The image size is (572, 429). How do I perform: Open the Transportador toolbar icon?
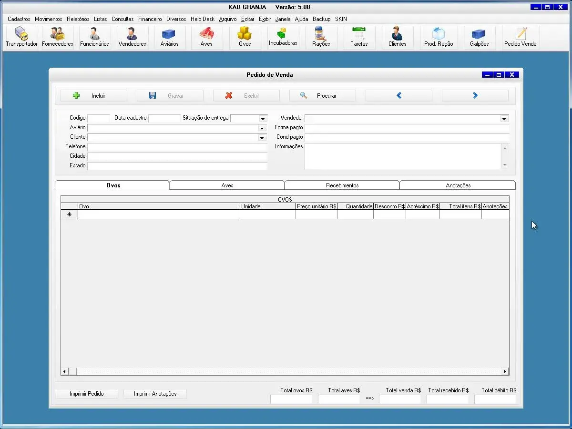click(21, 37)
